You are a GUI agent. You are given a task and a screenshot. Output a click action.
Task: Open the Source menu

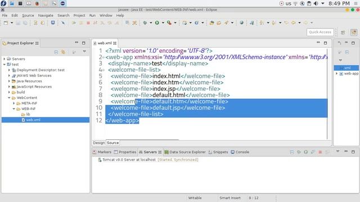tap(28, 15)
